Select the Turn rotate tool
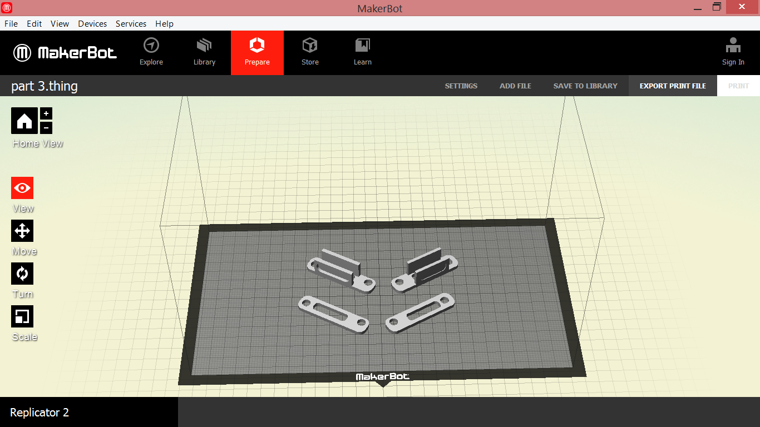Screen dimensions: 760x427 pos(22,274)
